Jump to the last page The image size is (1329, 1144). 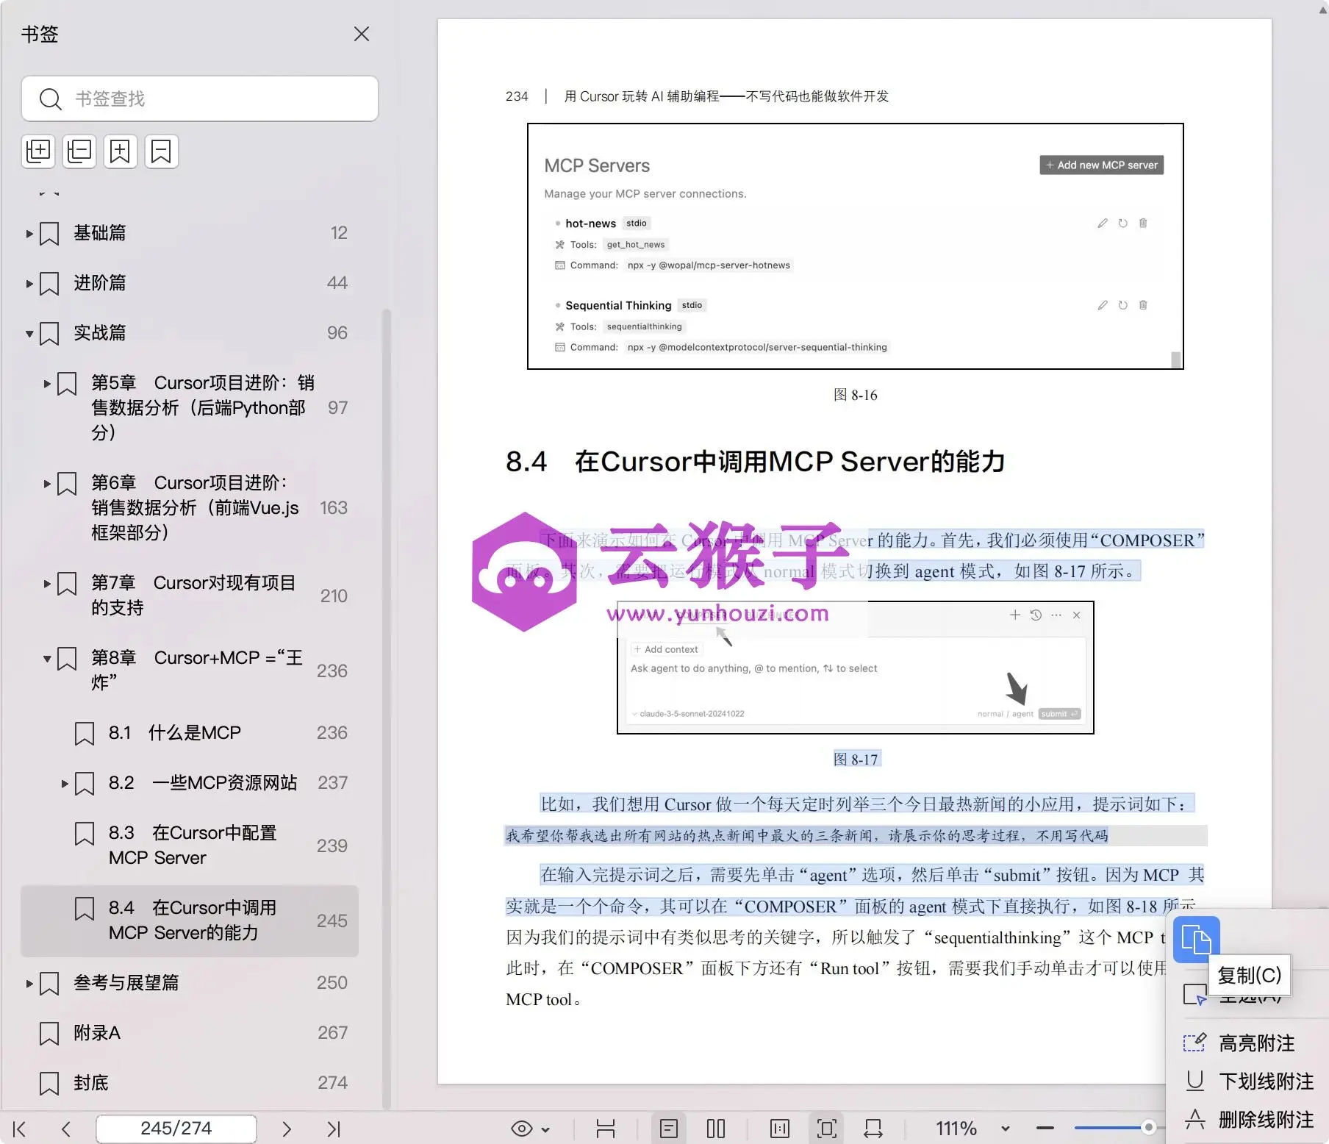[x=333, y=1129]
